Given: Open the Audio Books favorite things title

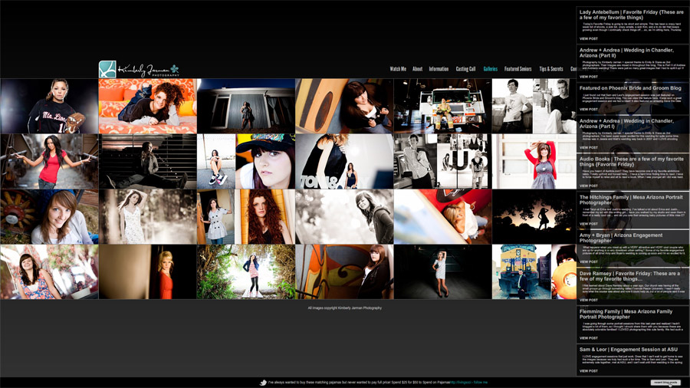Looking at the screenshot, I should pos(632,162).
